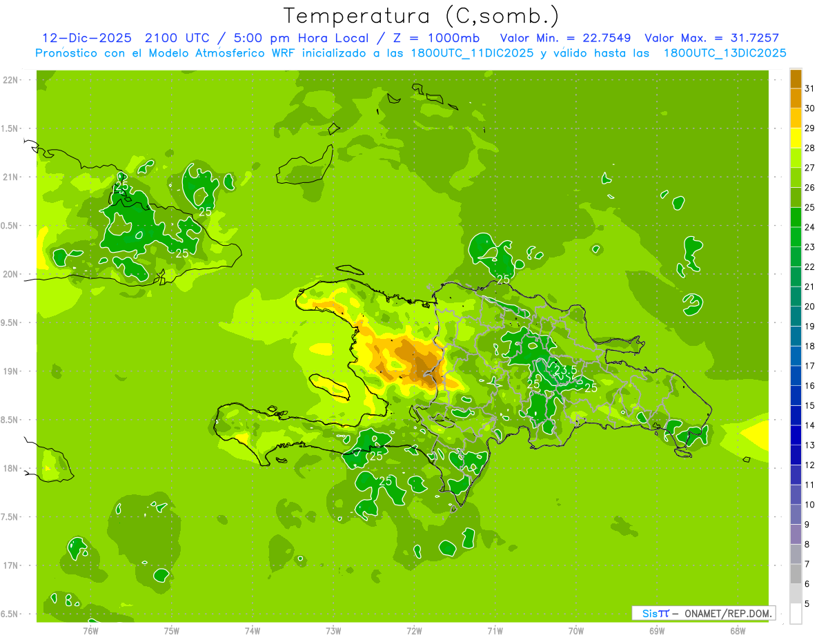Select the '75W' longitude axis label
Image resolution: width=828 pixels, height=640 pixels.
pos(172,630)
